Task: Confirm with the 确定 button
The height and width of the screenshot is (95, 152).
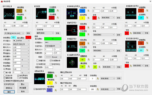Action: click(9, 92)
